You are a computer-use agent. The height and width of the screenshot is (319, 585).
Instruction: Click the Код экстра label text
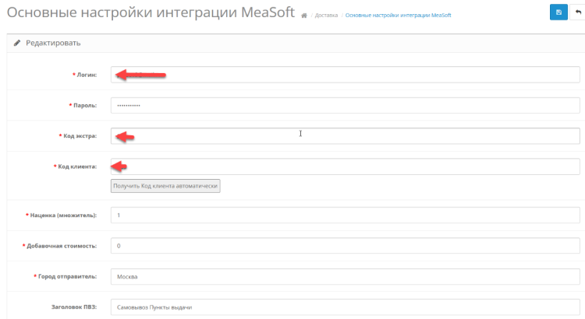click(x=80, y=136)
